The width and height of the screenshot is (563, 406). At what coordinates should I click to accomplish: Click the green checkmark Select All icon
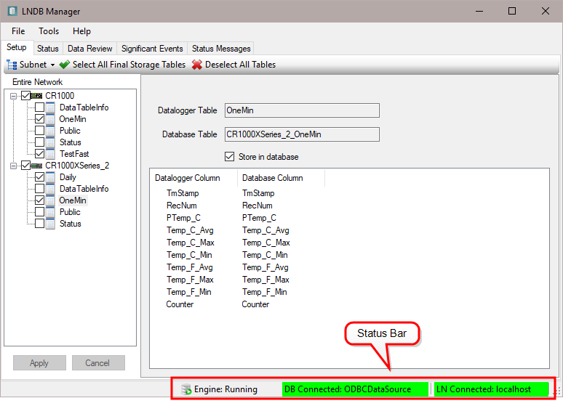coord(65,65)
